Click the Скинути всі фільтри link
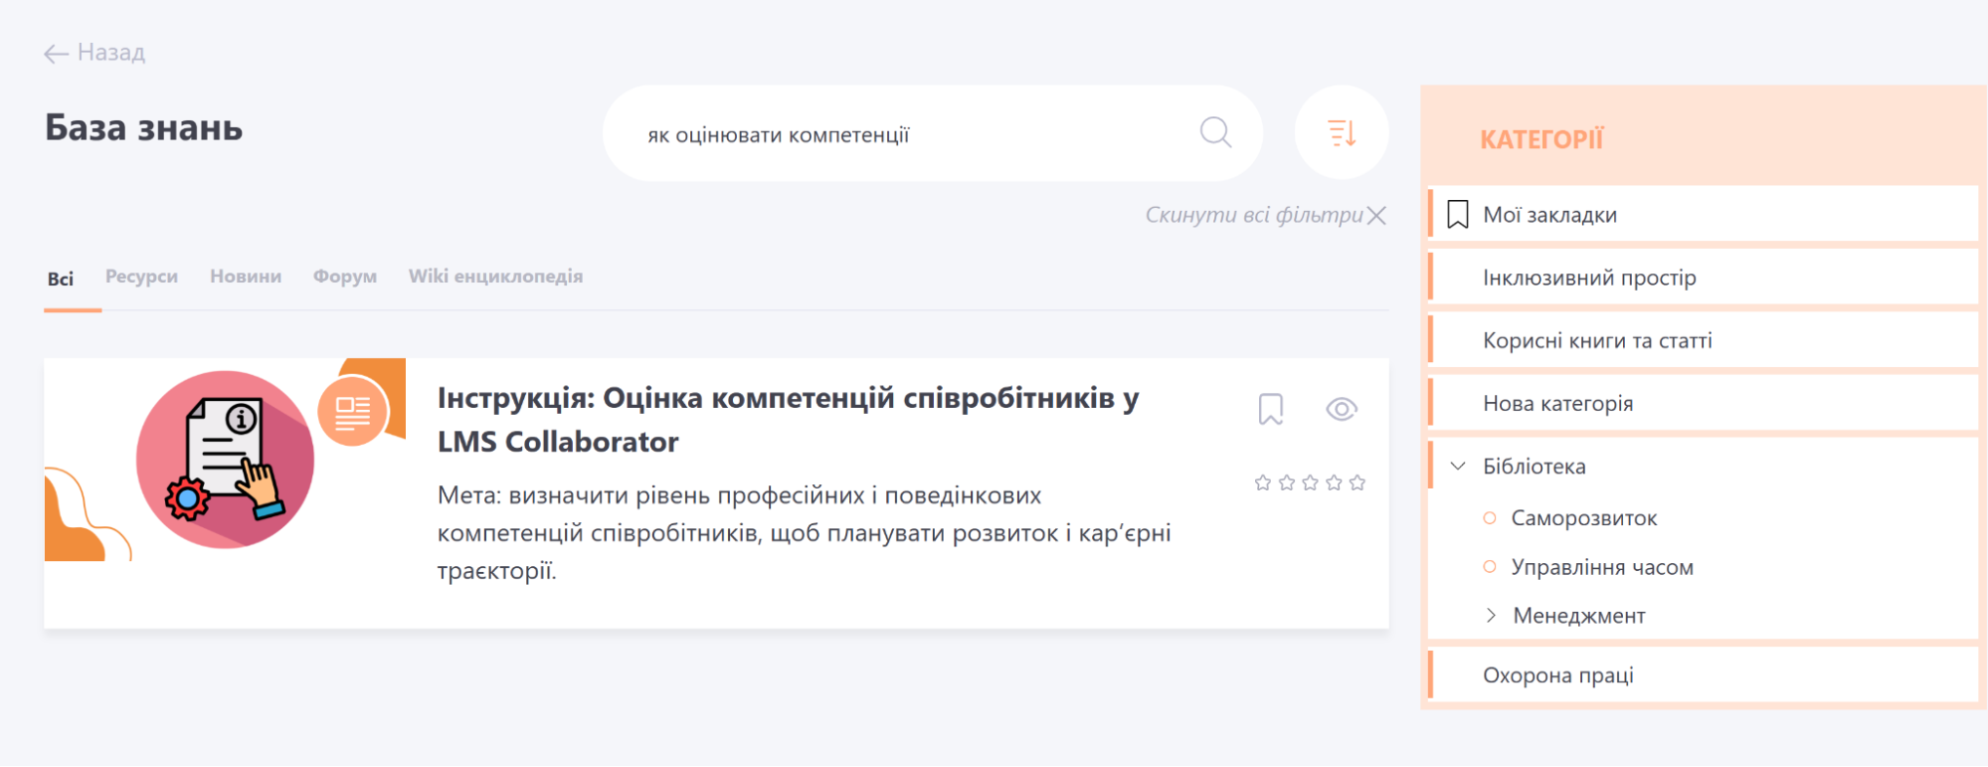 click(x=1253, y=216)
